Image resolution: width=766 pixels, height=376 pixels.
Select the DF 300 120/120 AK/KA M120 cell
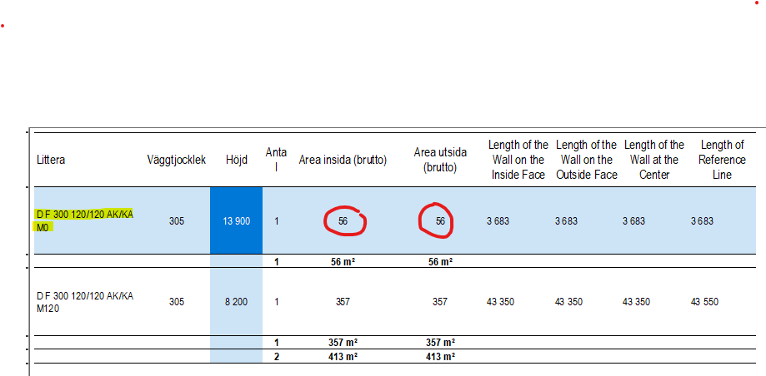point(84,302)
